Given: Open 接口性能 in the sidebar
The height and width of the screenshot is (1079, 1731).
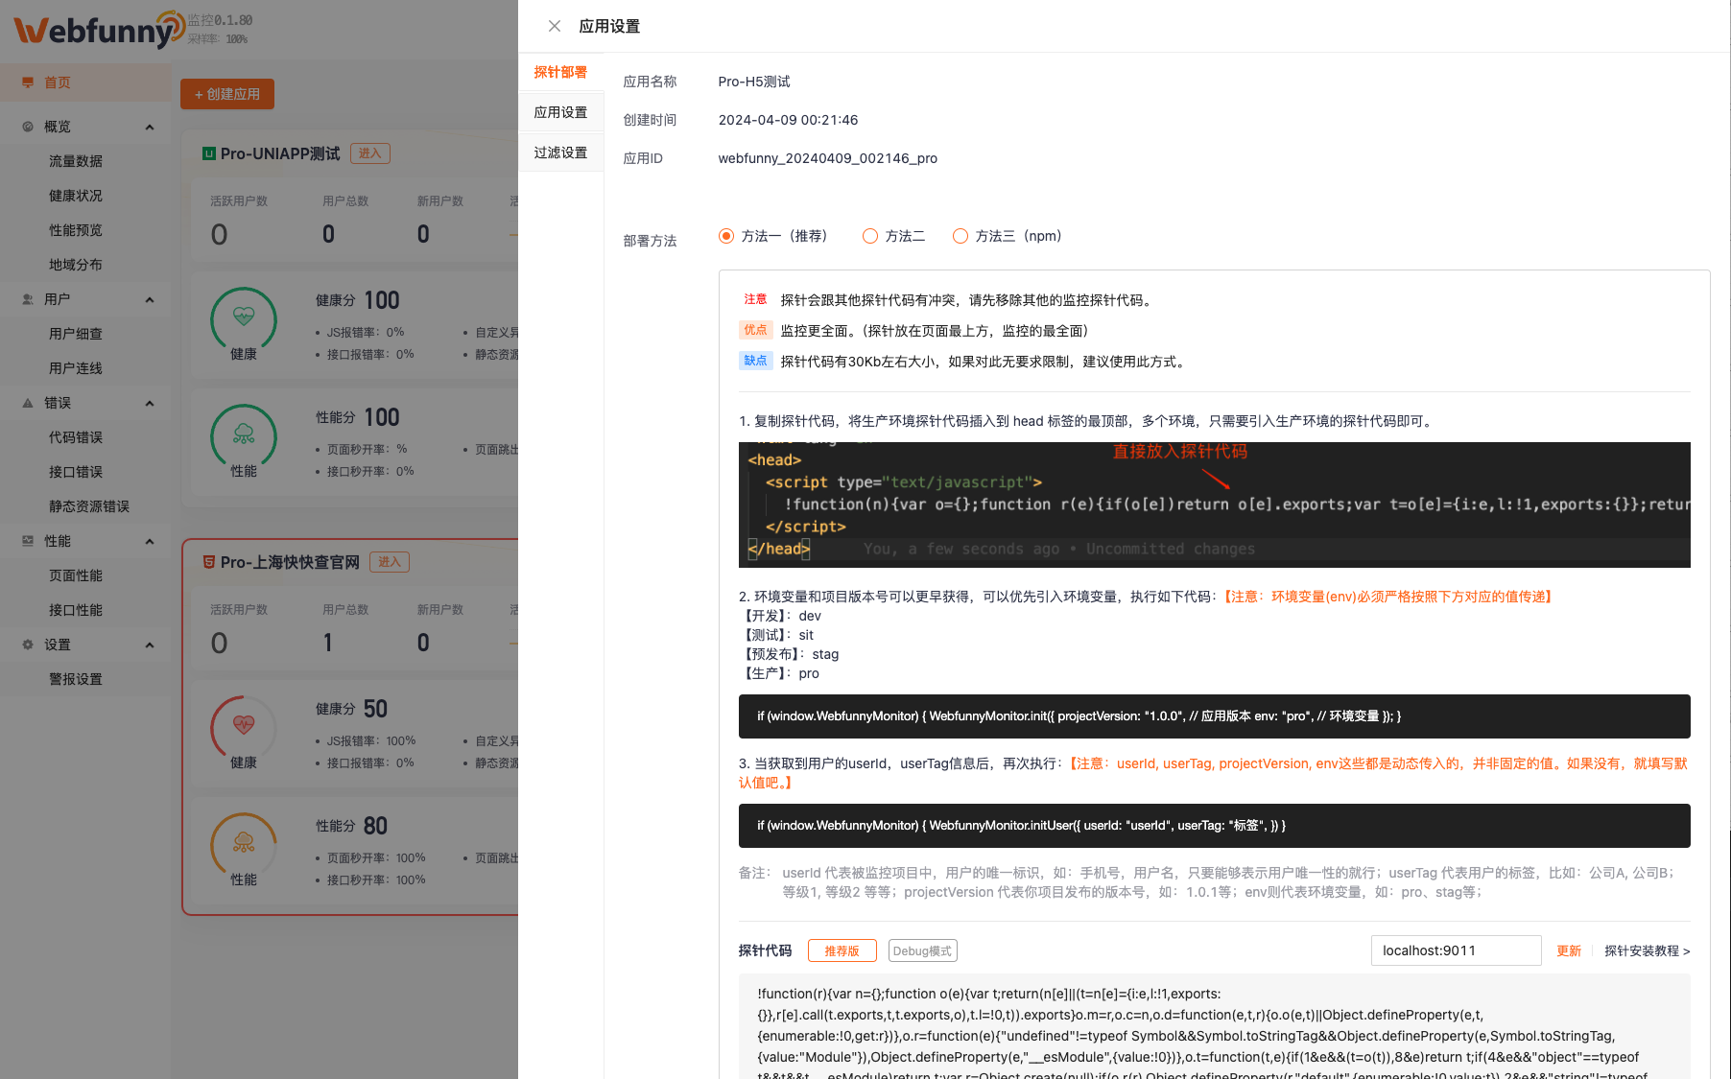Looking at the screenshot, I should 76,610.
